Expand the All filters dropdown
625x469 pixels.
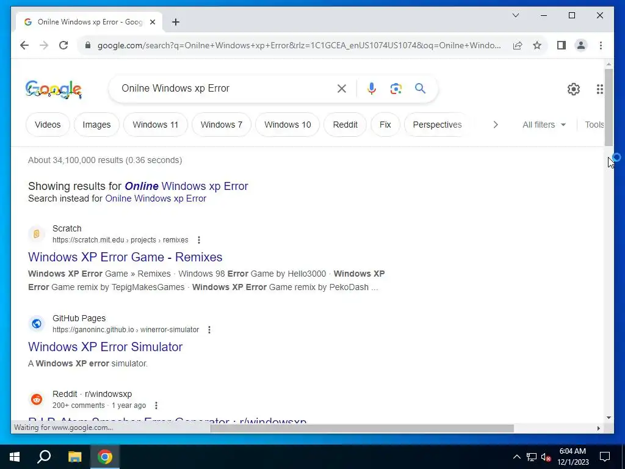(x=544, y=125)
